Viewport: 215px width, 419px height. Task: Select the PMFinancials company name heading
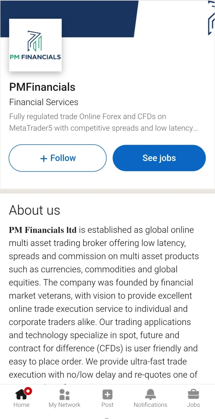[42, 87]
